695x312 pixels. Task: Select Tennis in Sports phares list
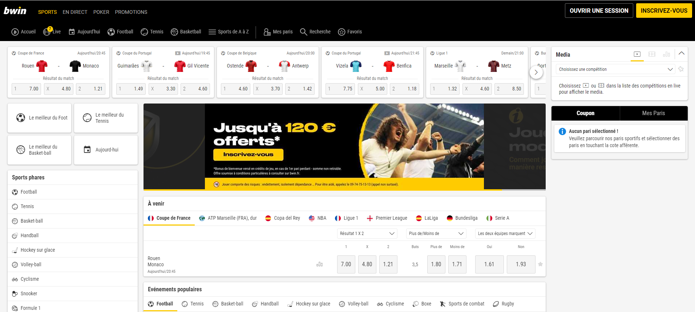[x=73, y=206]
